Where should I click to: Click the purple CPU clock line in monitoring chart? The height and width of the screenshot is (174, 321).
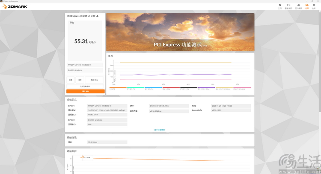tap(175, 75)
